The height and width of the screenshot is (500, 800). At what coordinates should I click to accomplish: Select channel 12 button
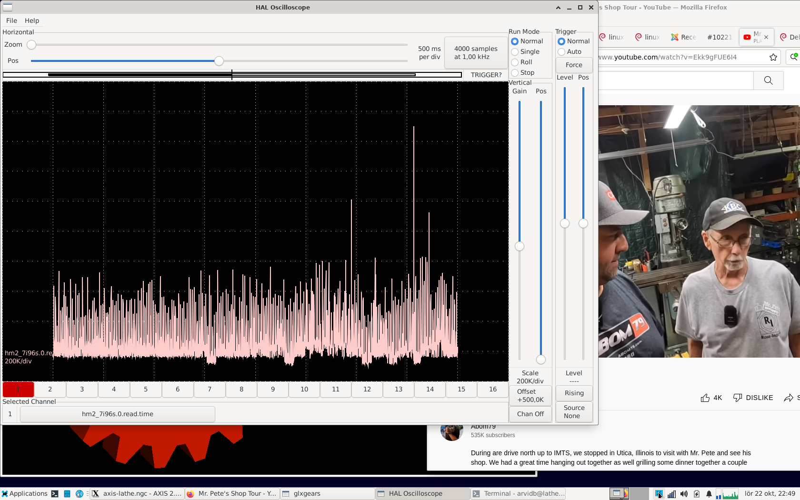[x=367, y=389]
